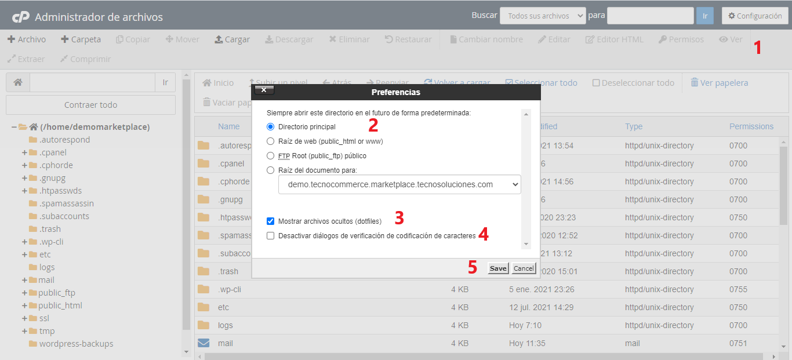Click the mail envelope icon in file list
This screenshot has width=792, height=360.
[204, 343]
